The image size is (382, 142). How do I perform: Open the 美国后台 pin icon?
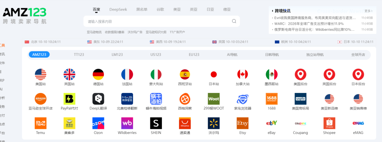[x=300, y=75]
